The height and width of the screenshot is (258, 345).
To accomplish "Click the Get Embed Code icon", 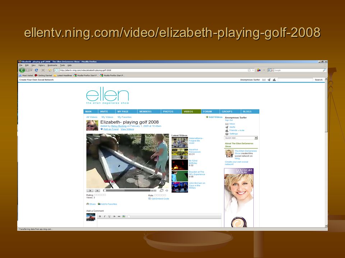I will [x=149, y=199].
